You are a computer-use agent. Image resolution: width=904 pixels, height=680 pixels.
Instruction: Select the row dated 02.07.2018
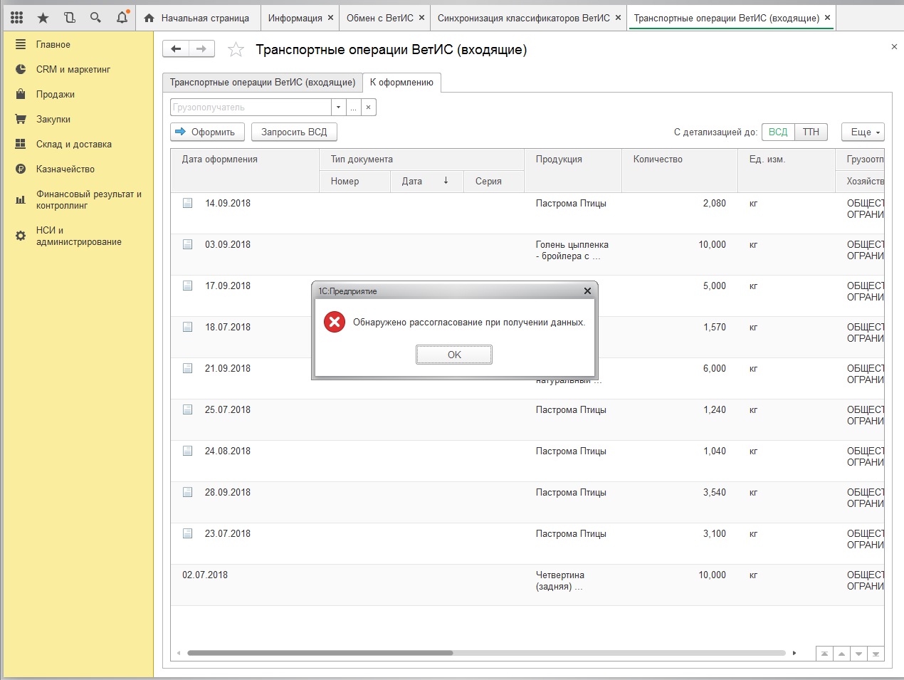tap(527, 585)
